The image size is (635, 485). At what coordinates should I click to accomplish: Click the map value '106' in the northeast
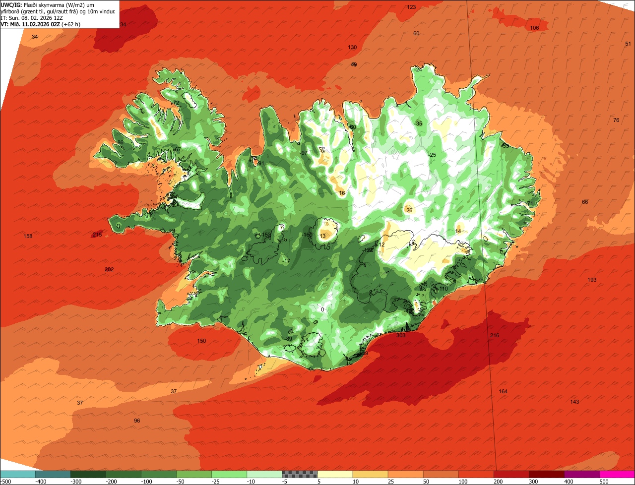point(534,28)
